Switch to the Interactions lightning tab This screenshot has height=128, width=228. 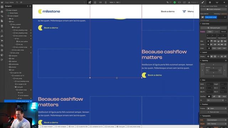point(224,2)
